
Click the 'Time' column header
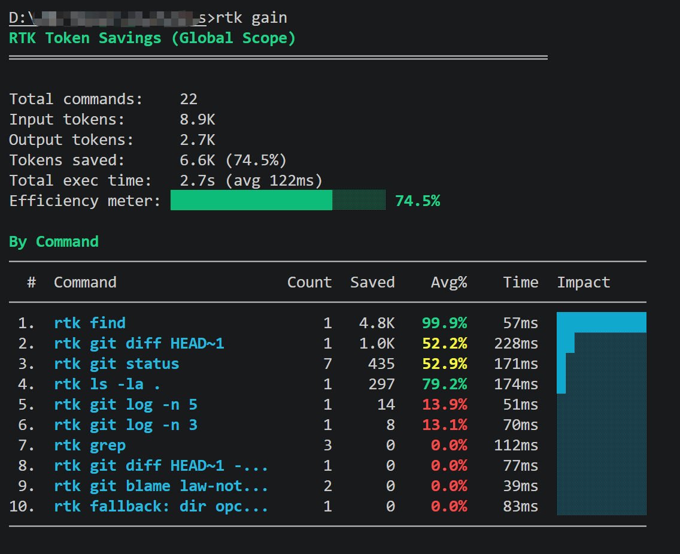pyautogui.click(x=521, y=283)
